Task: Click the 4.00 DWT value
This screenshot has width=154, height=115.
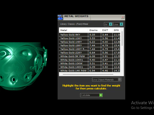Action: pos(105,42)
